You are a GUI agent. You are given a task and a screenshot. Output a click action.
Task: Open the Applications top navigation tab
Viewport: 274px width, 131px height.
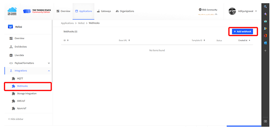[84, 11]
